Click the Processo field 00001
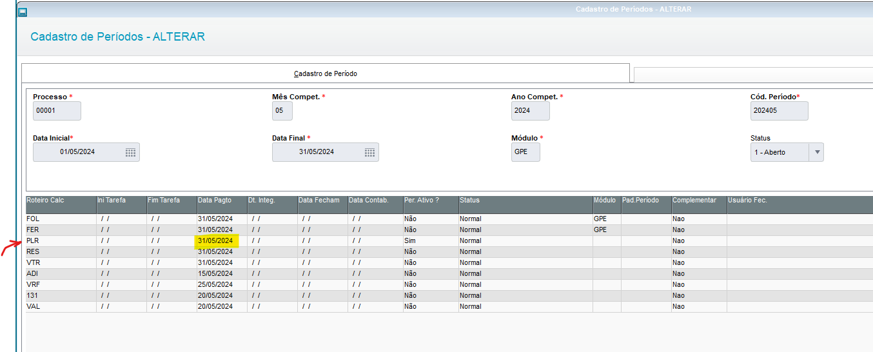873x352 pixels. point(57,111)
